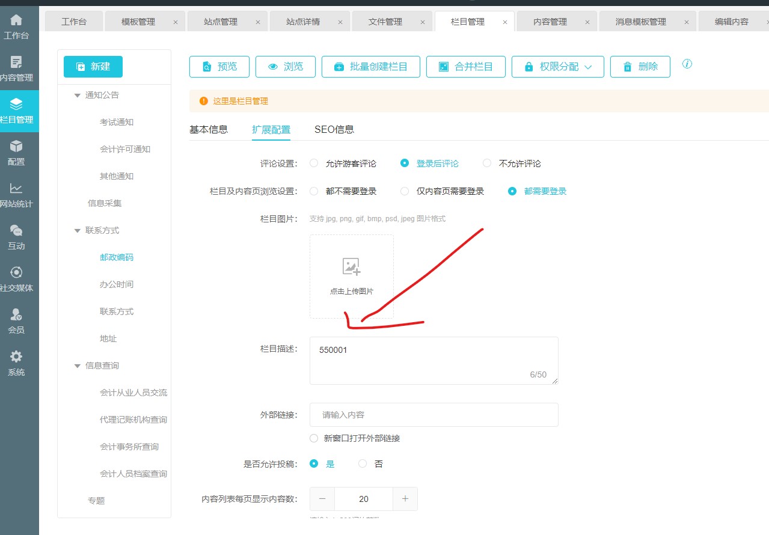Screen dimensions: 769x535
Task: Open the 系统 gear icon
Action: click(x=16, y=357)
